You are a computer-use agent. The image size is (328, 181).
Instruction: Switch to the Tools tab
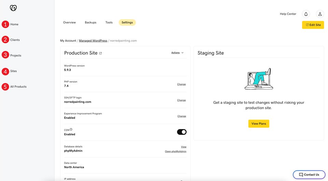click(109, 22)
